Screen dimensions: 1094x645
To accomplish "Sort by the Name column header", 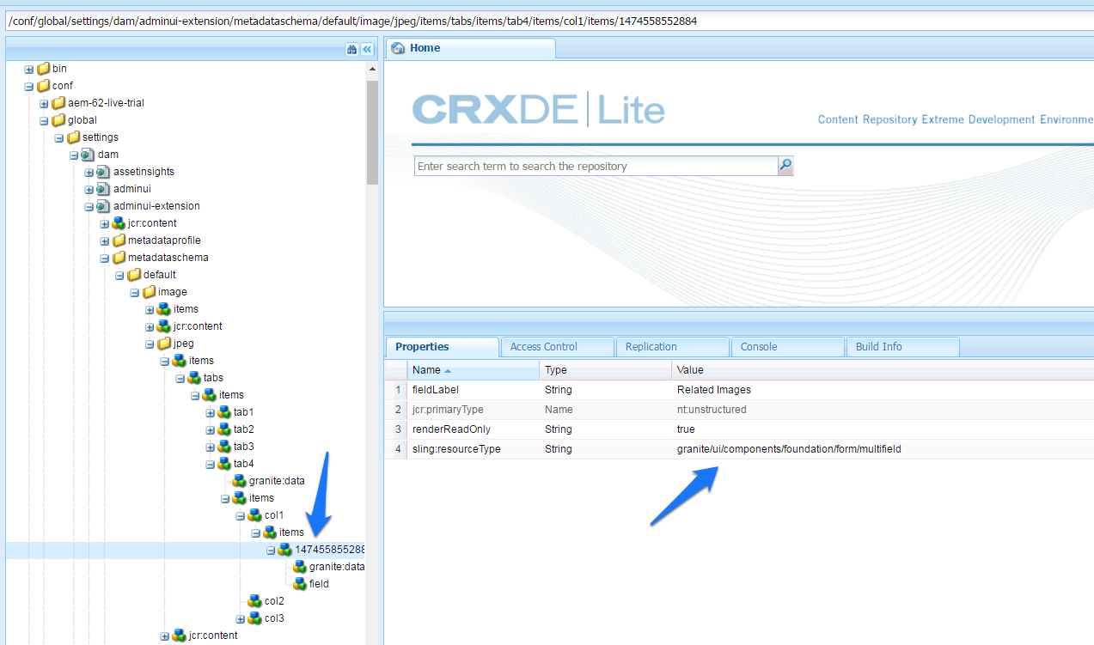I will (473, 370).
